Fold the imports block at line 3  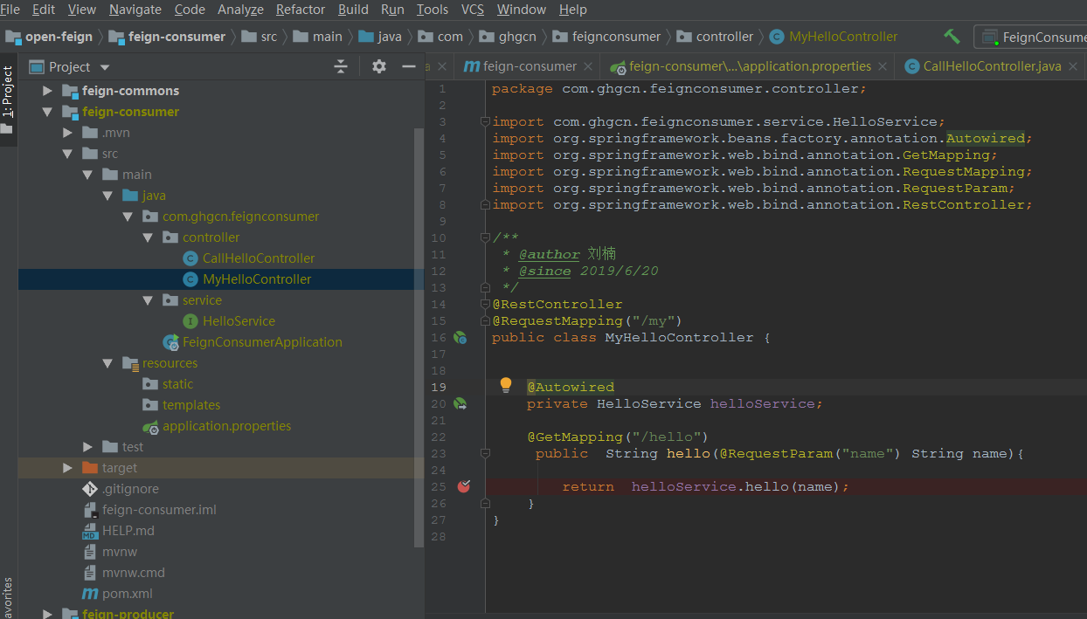485,121
